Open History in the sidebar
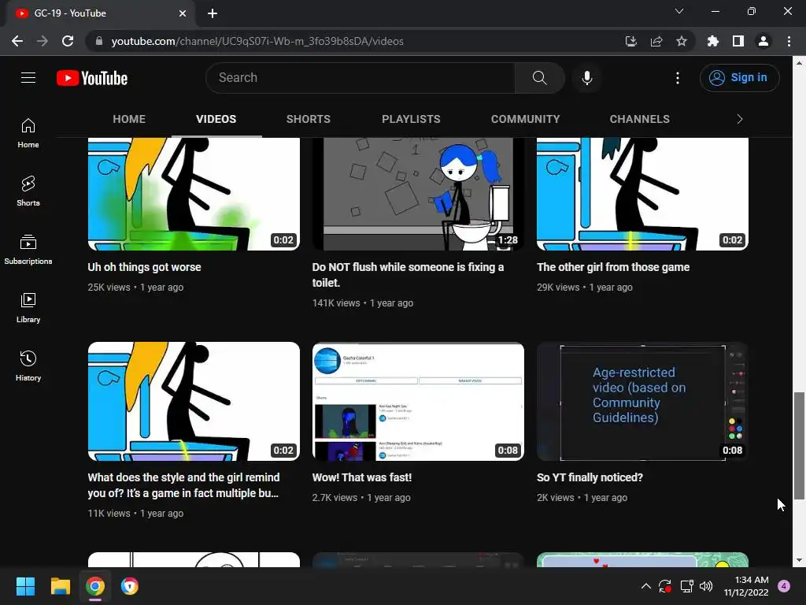The width and height of the screenshot is (806, 605). tap(28, 366)
